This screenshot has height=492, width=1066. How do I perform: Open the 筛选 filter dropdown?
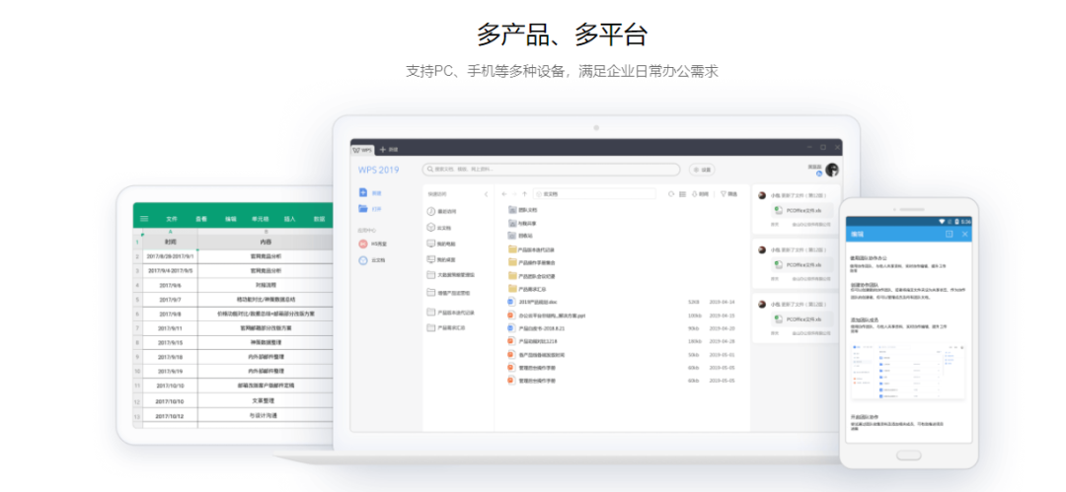728,194
